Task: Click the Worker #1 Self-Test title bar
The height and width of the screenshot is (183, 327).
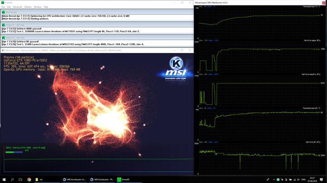Action: pyautogui.click(x=97, y=25)
